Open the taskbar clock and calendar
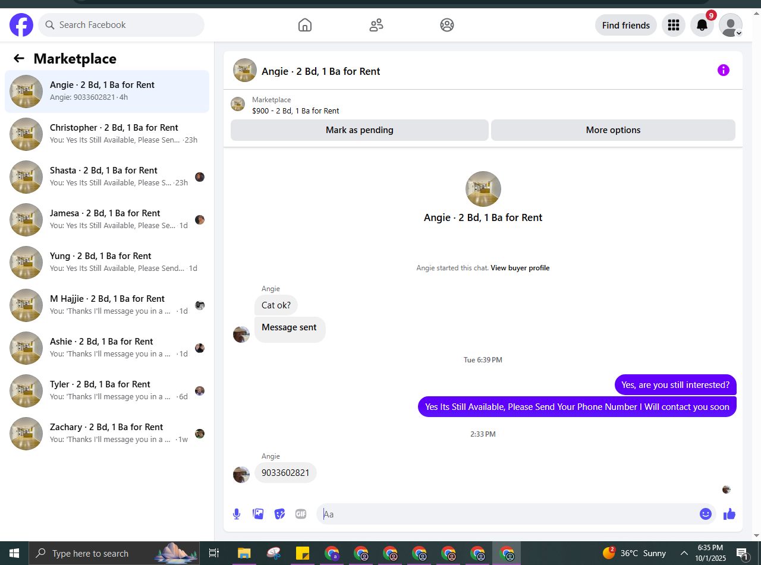 pyautogui.click(x=710, y=553)
